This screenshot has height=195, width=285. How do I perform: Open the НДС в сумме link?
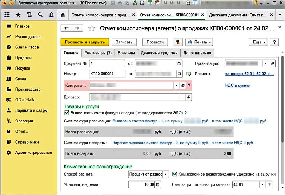point(237,86)
